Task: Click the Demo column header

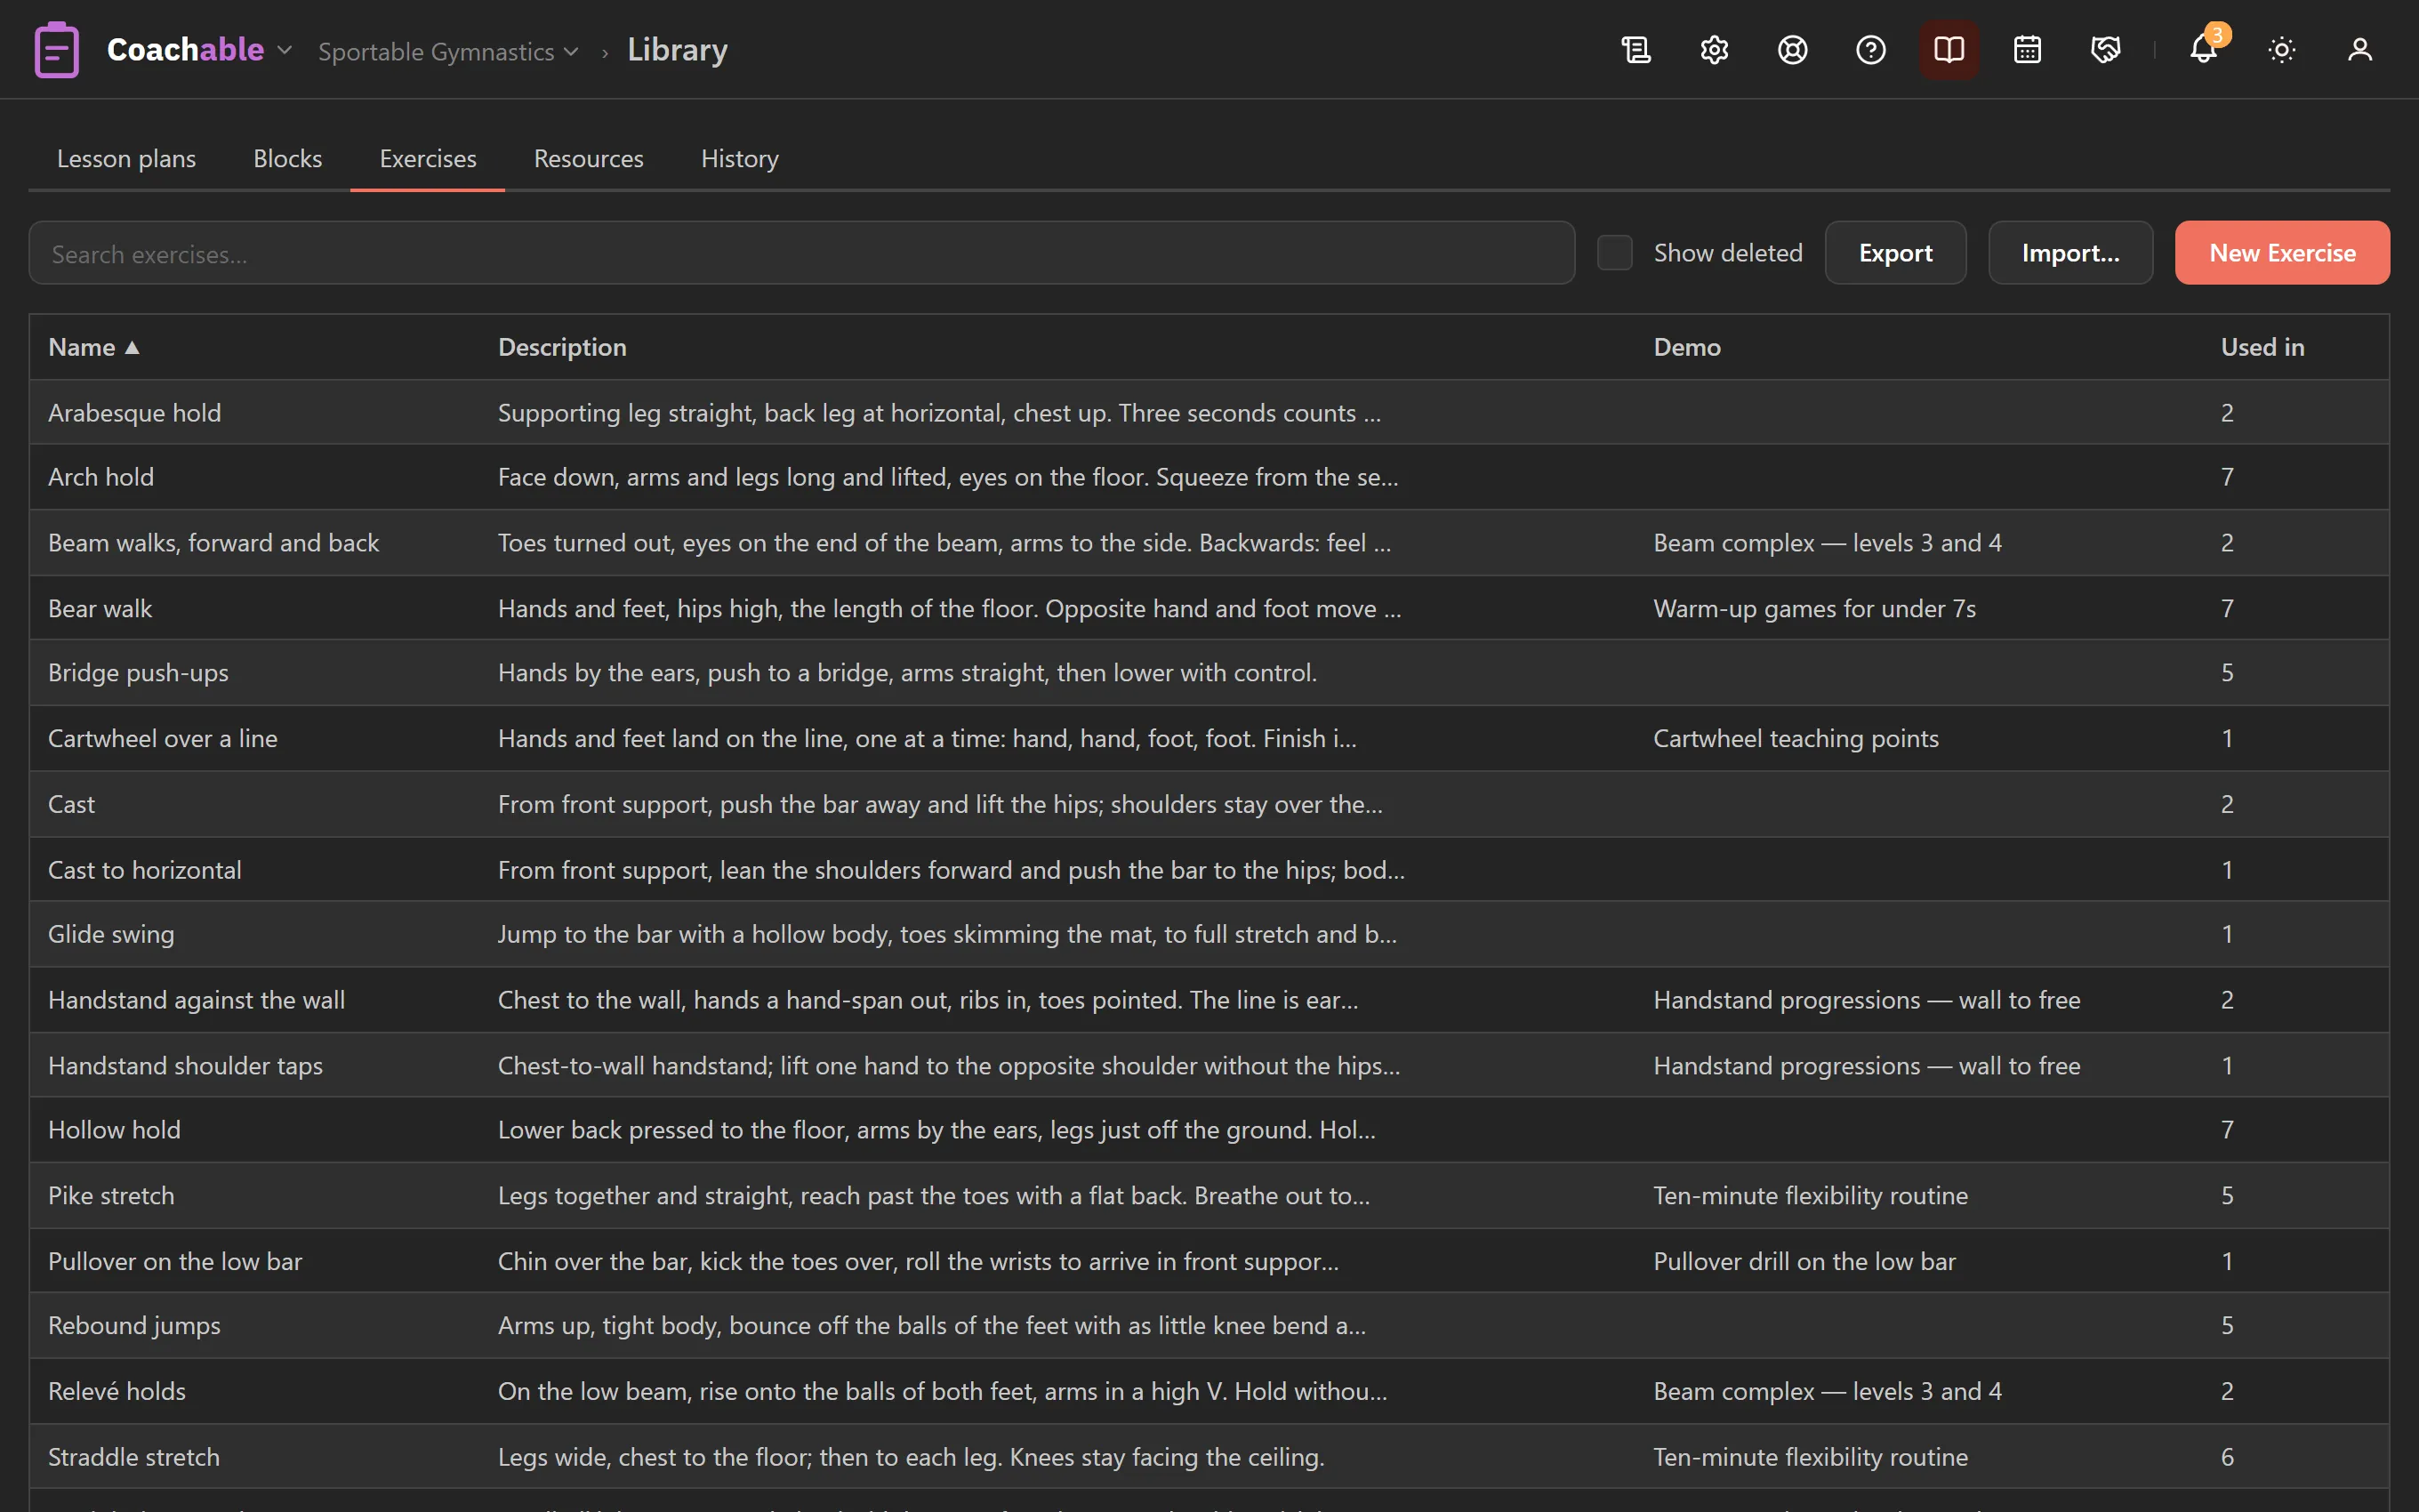Action: click(x=1686, y=347)
